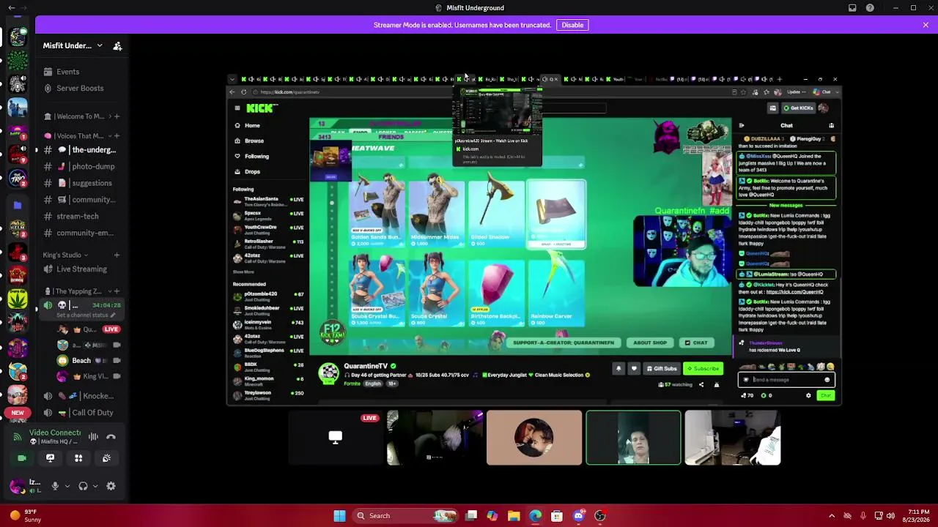This screenshot has height=527, width=938.
Task: Open Discord User Settings gear
Action: [x=111, y=486]
